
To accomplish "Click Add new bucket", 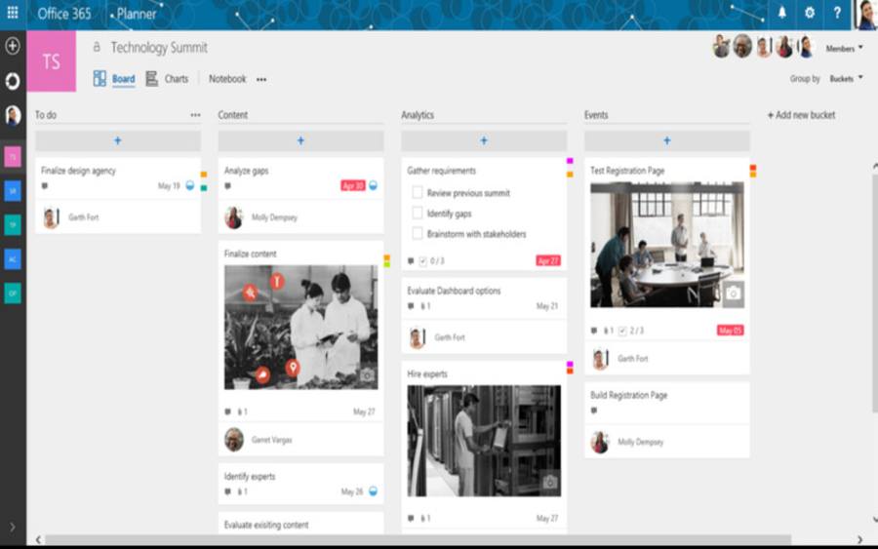I will coord(801,115).
